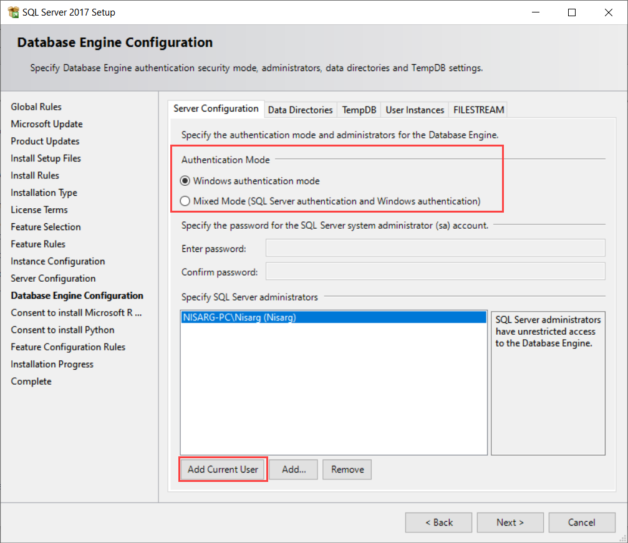Switch to the Data Directories tab
Viewport: 628px width, 543px height.
300,110
